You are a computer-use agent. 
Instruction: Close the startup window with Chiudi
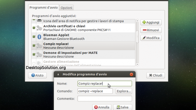[156, 75]
